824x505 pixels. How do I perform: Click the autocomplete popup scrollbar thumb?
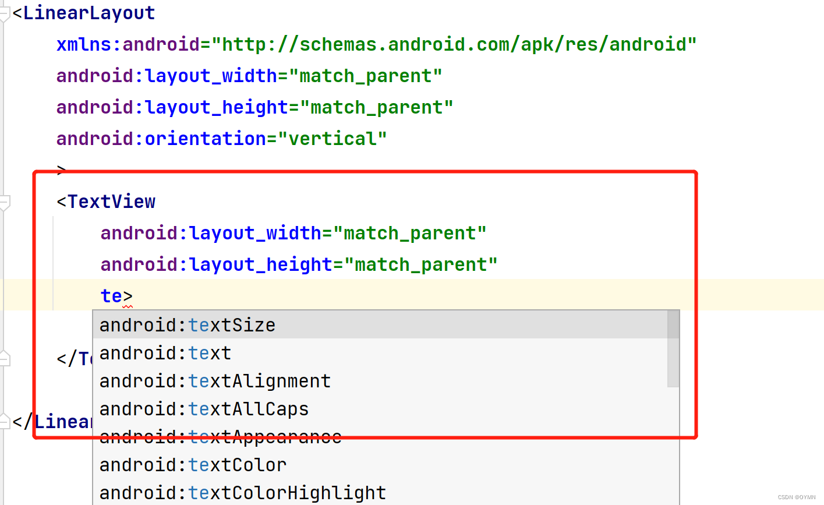tap(673, 348)
